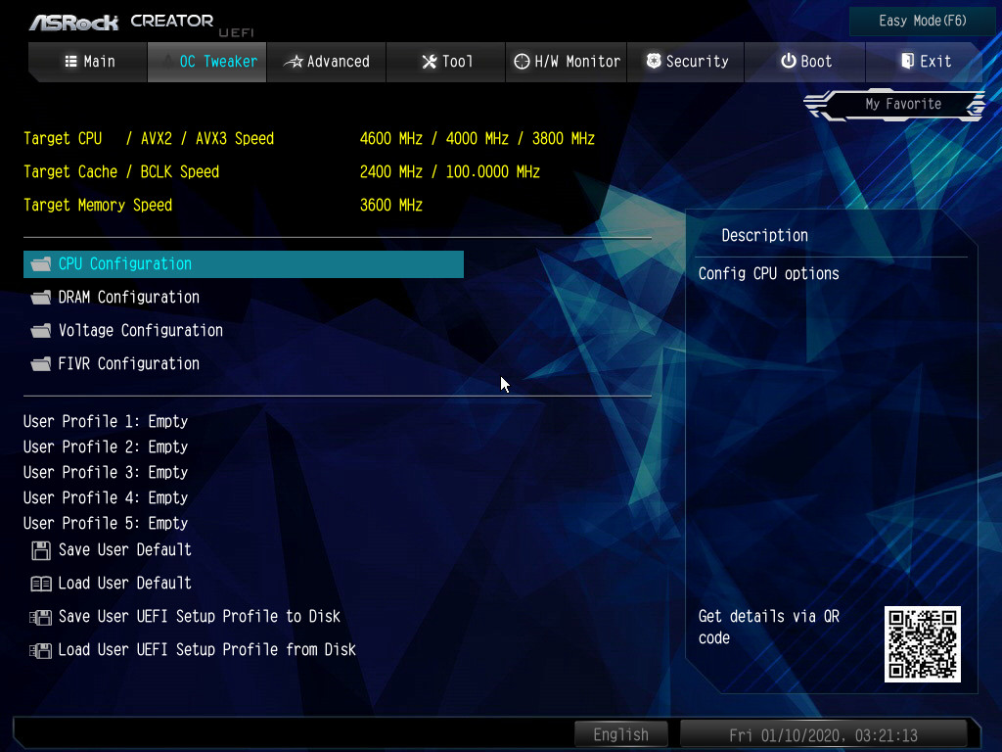Click the QR code image
The height and width of the screenshot is (752, 1002).
click(x=923, y=643)
